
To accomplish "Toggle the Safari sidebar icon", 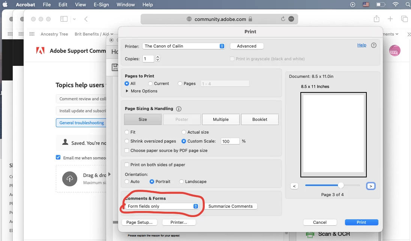I will [x=64, y=19].
